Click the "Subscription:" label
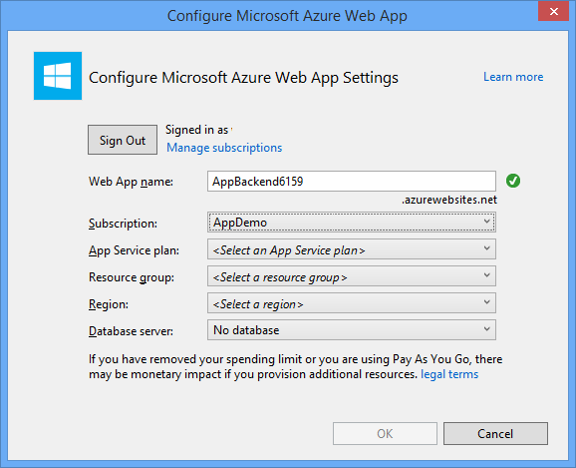Image resolution: width=576 pixels, height=468 pixels. tap(123, 224)
